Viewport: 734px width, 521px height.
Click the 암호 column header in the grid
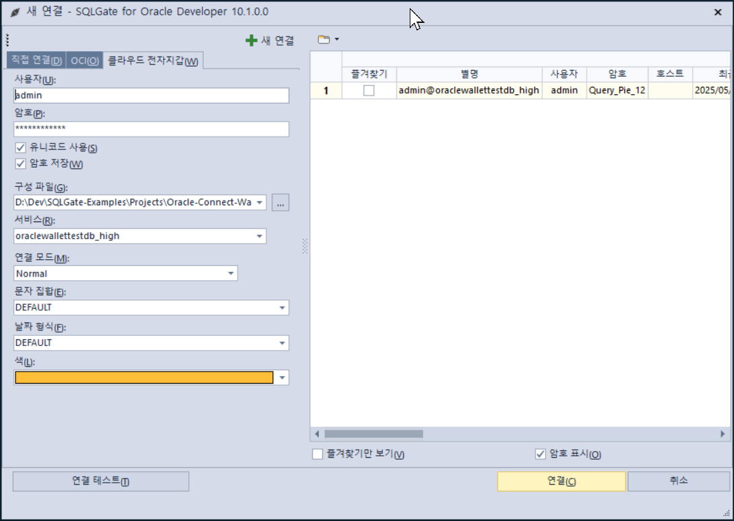tap(617, 74)
